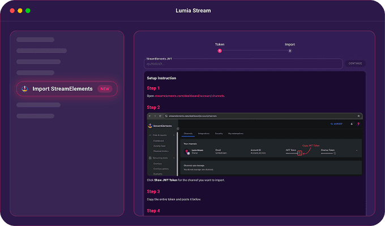The height and width of the screenshot is (226, 385).
Task: Collapse the Data & reports section in the screenshot
Action: click(x=174, y=135)
